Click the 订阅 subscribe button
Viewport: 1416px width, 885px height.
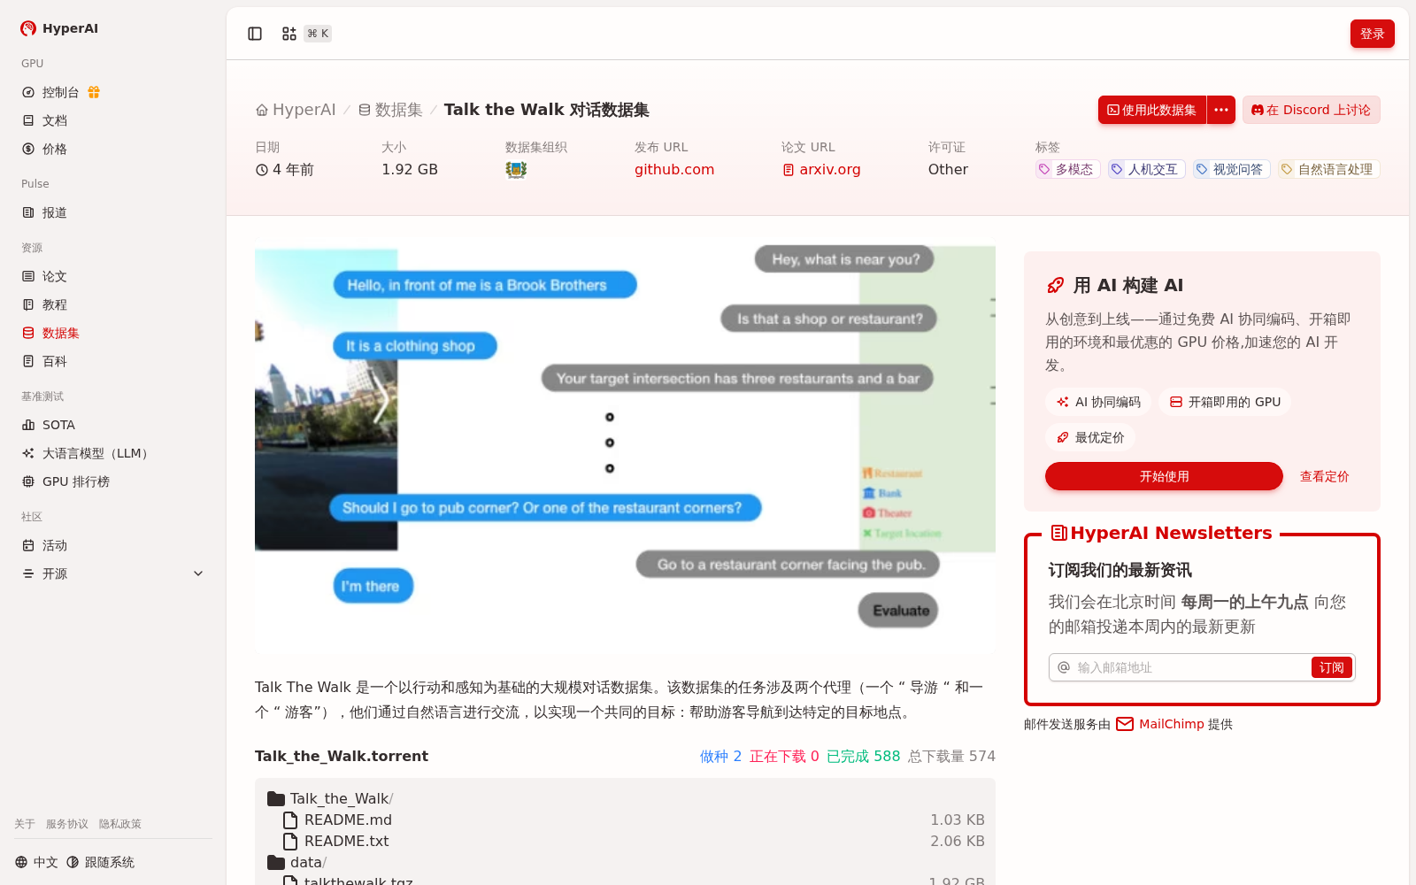(x=1331, y=667)
